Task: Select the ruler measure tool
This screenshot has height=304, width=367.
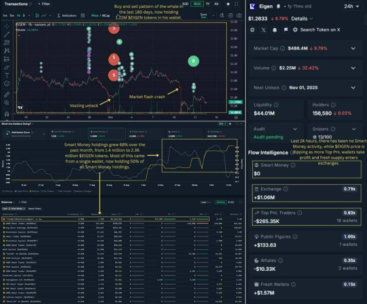Action: pos(7,94)
